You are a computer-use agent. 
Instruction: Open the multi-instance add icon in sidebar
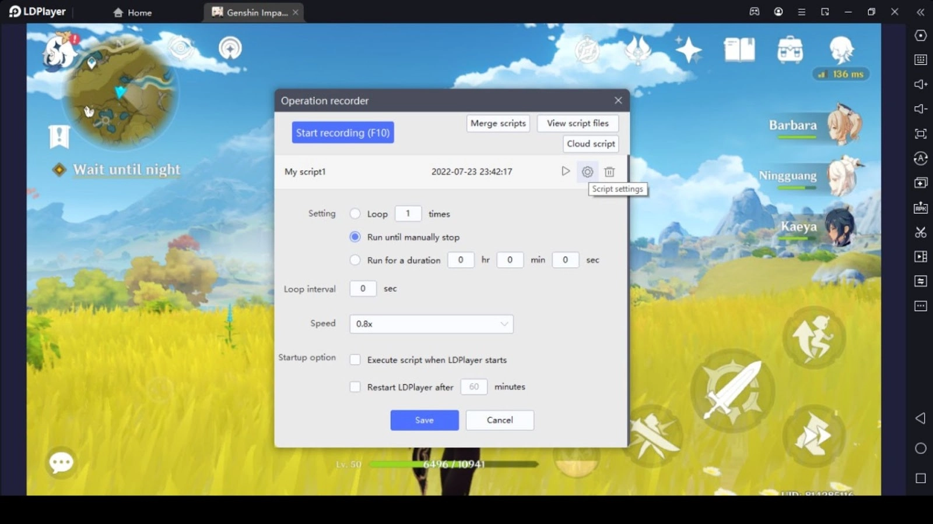click(x=921, y=183)
